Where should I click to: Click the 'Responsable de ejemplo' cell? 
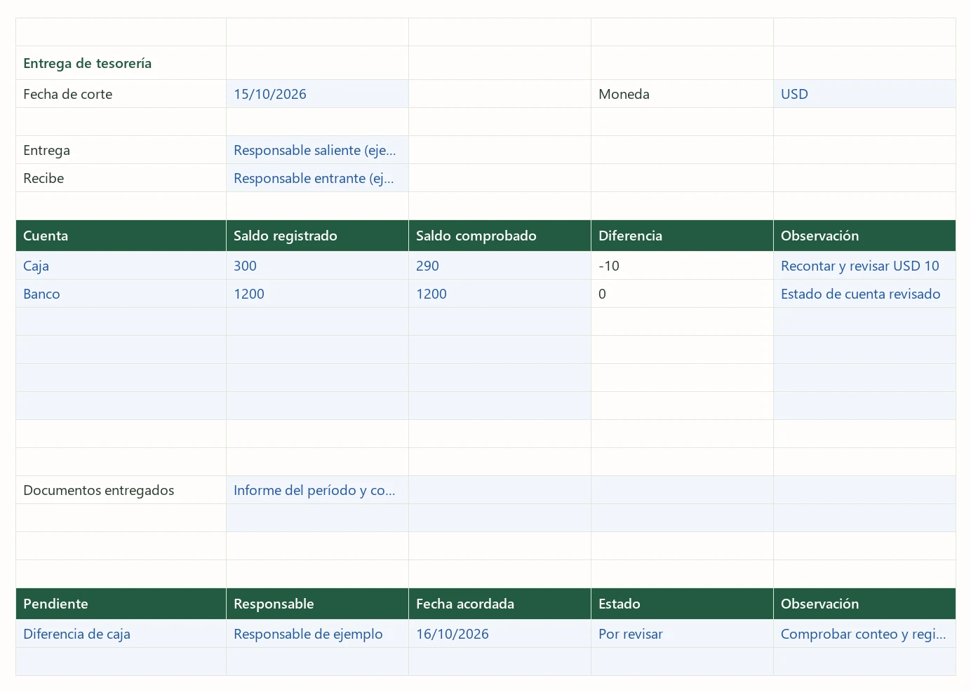tap(317, 634)
